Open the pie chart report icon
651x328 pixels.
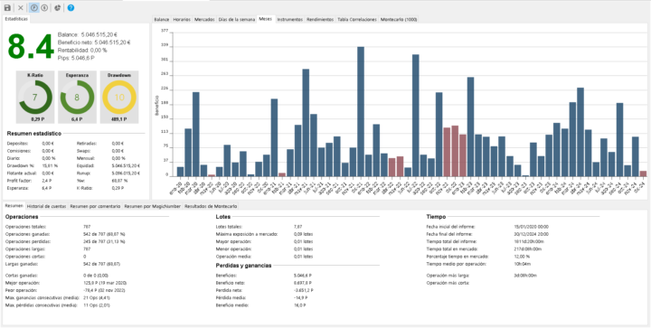click(x=57, y=7)
